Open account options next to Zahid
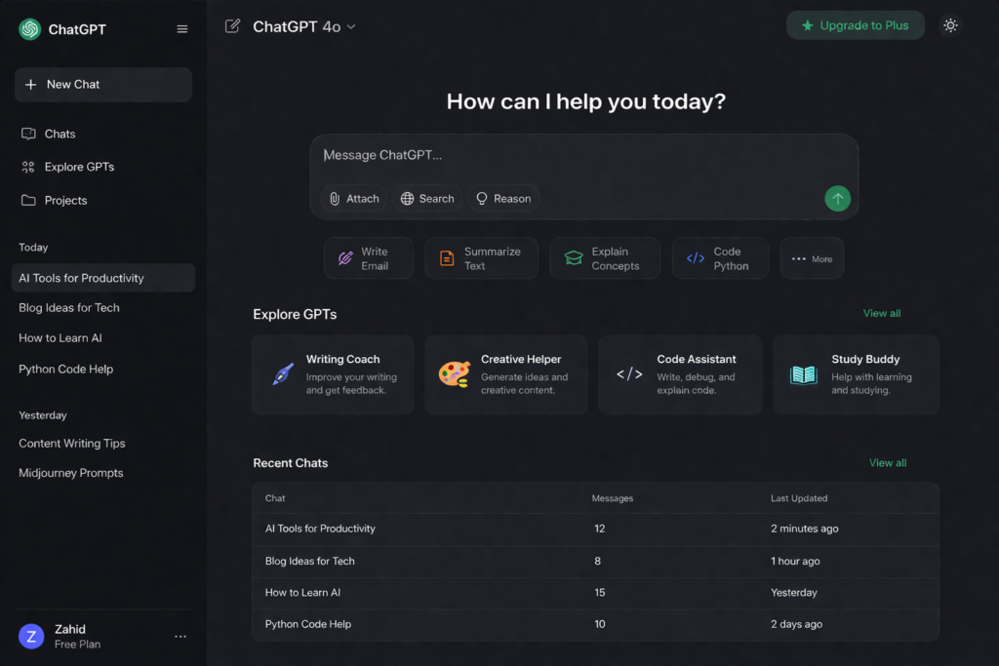 [180, 637]
